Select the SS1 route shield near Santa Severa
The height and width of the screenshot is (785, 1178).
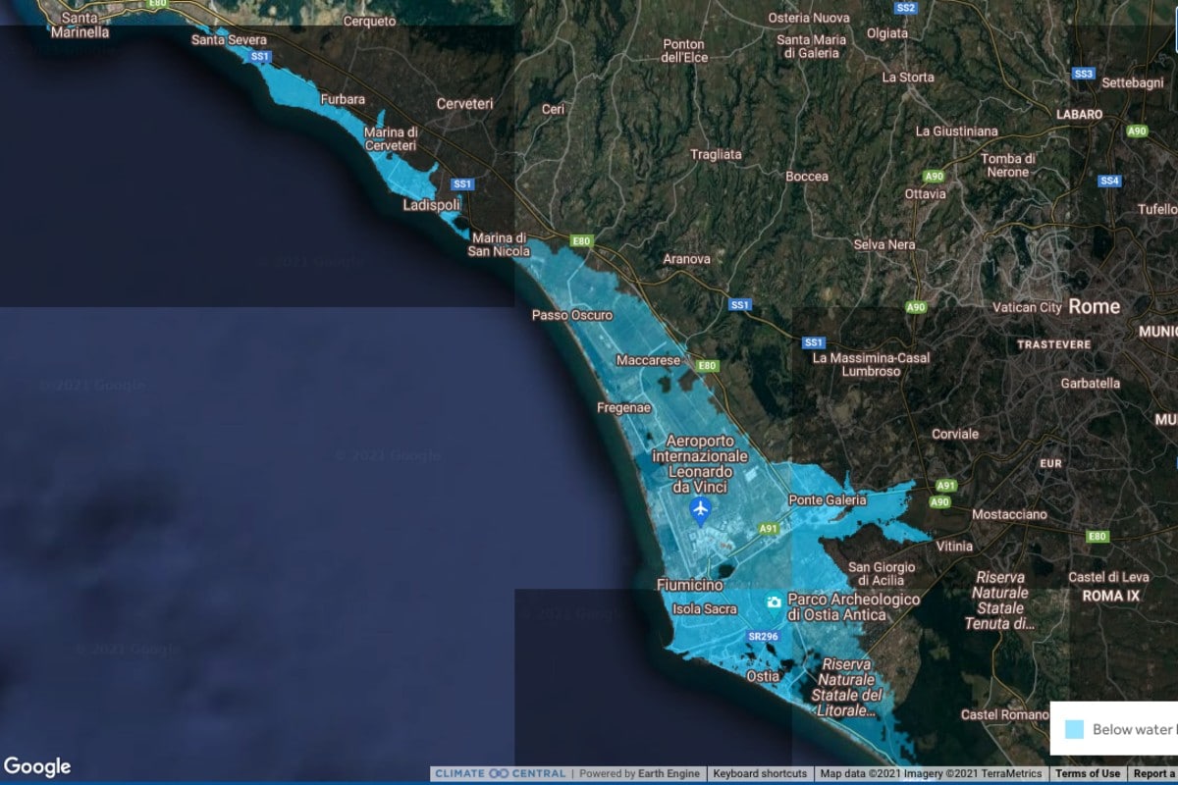pyautogui.click(x=259, y=57)
